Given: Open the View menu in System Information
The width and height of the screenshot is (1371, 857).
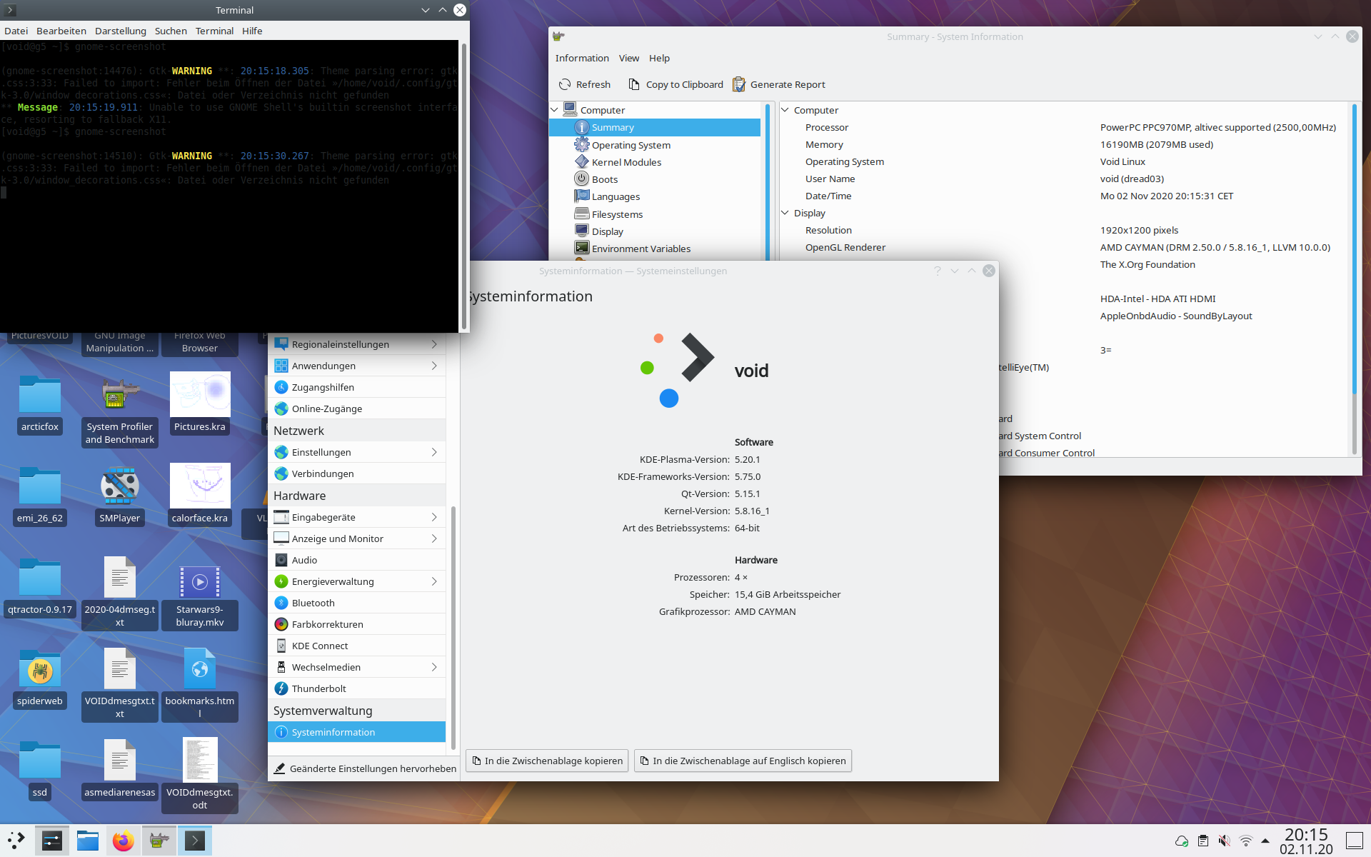Looking at the screenshot, I should point(628,58).
